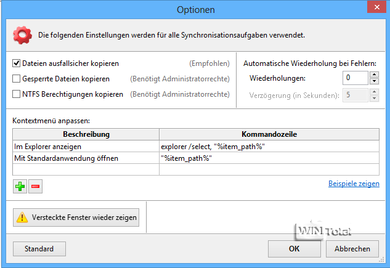Image resolution: width=390 pixels, height=268 pixels.
Task: Select the 'Mit Standardanwendung öffnen' row
Action: [x=86, y=158]
